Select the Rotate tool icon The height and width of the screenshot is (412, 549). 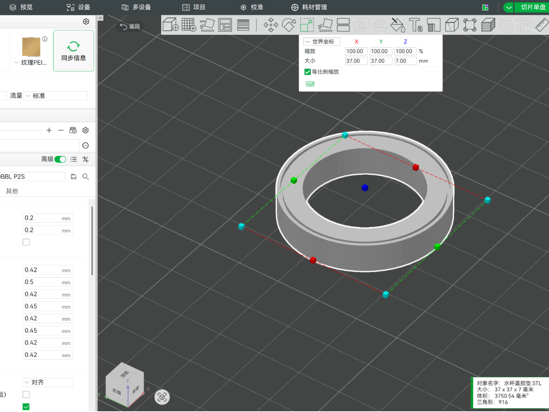pos(289,25)
